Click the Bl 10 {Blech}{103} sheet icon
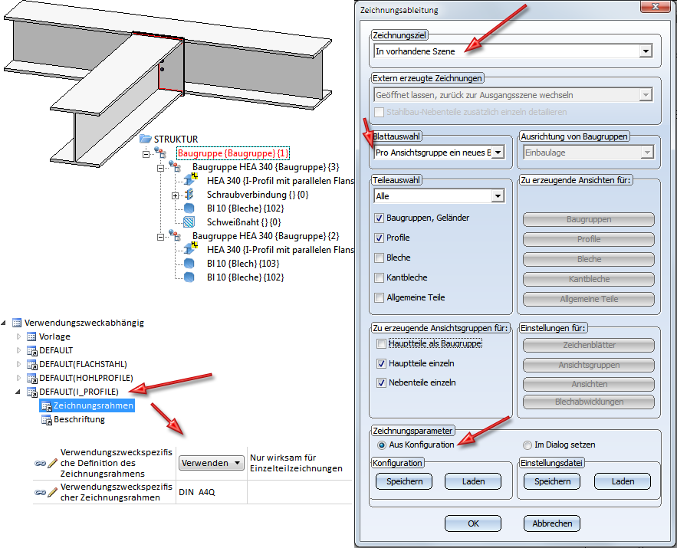This screenshot has height=548, width=677. tap(189, 264)
